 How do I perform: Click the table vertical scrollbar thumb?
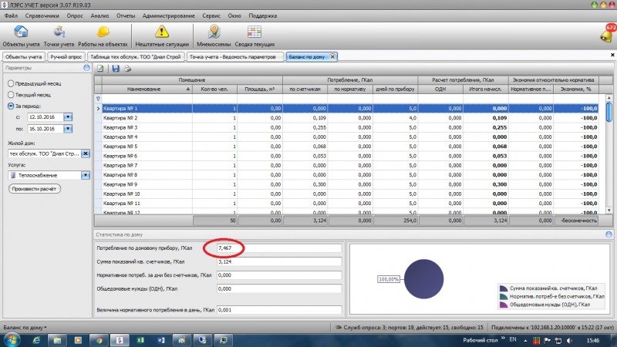[x=609, y=112]
